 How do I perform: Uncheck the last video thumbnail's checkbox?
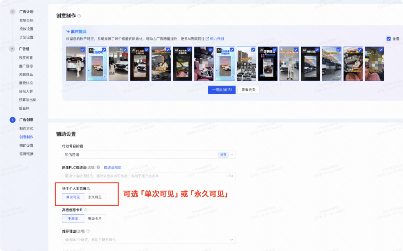381,50
